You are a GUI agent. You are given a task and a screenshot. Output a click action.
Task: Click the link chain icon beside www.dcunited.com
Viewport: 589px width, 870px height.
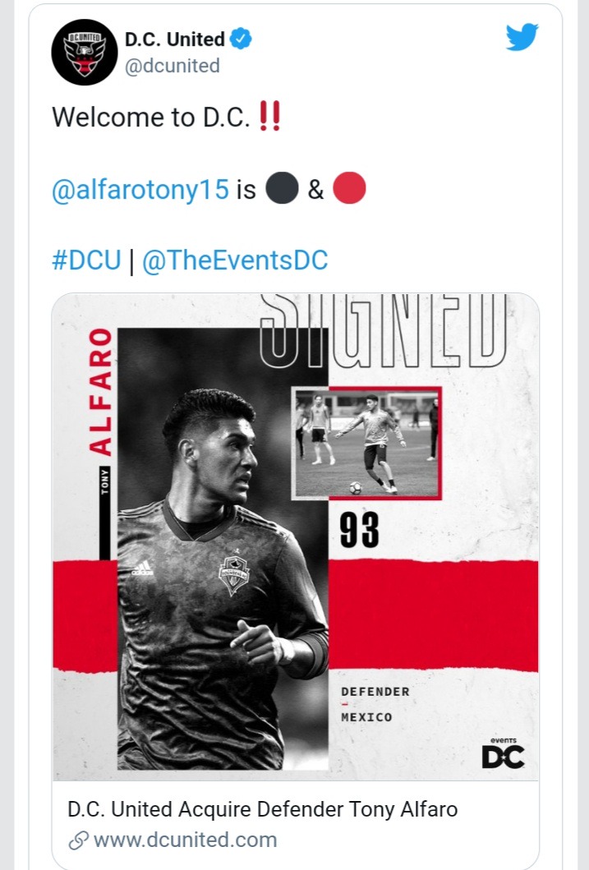click(78, 840)
